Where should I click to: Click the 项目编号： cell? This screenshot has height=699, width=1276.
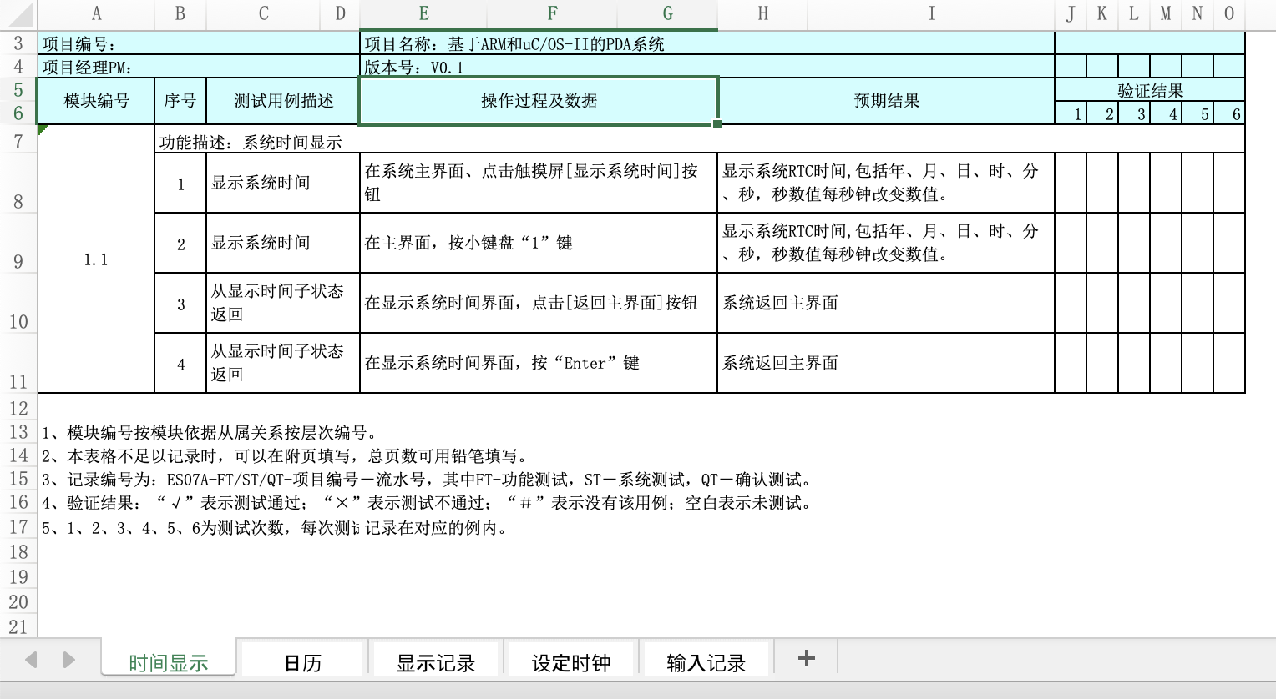[x=199, y=44]
